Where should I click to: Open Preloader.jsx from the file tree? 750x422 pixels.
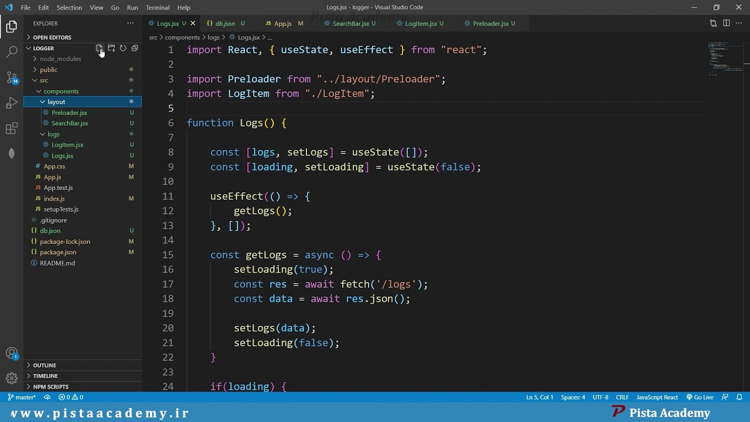(x=83, y=113)
